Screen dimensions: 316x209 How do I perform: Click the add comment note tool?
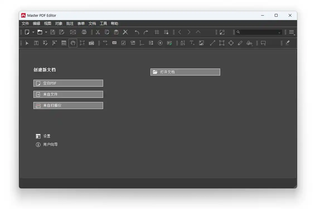click(263, 43)
